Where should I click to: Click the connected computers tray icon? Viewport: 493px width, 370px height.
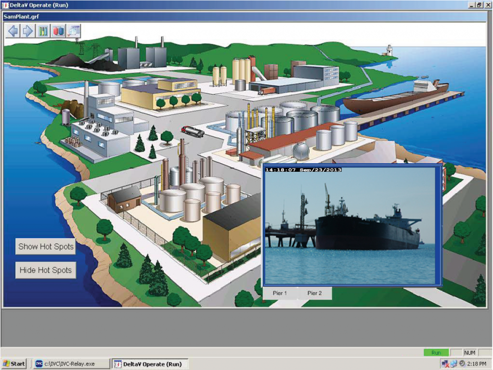click(454, 364)
